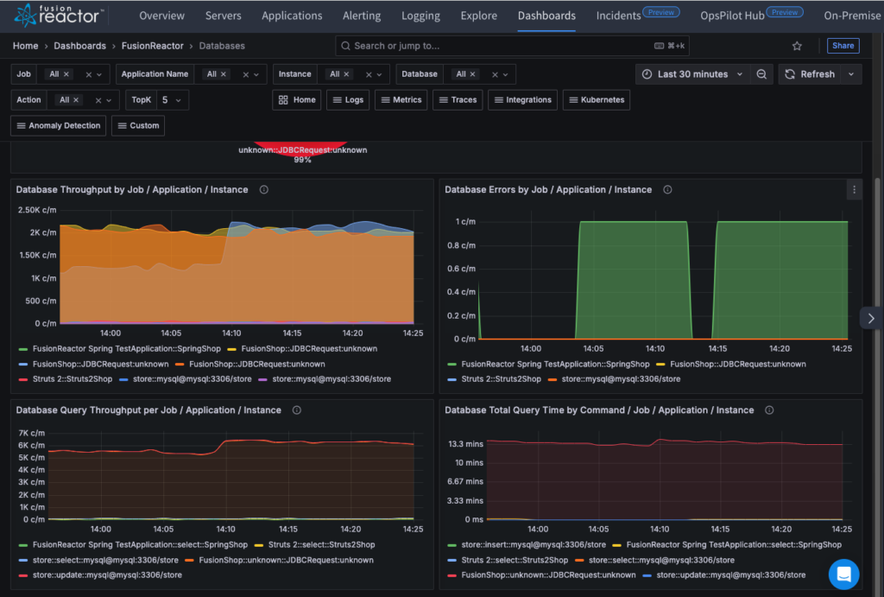Open the Kubernetes dashboards menu
The image size is (884, 597).
(x=597, y=100)
